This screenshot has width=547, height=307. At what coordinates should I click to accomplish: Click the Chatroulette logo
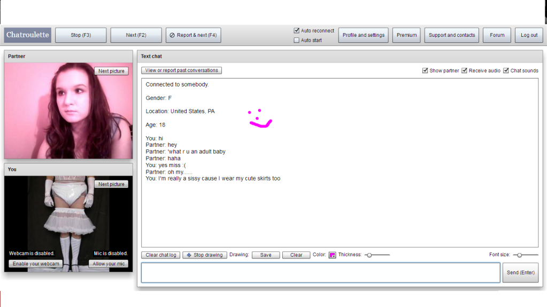tap(28, 35)
